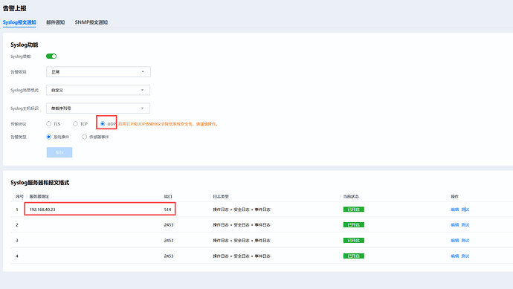513x289 pixels.
Task: Click the log type text in row 2
Action: click(x=242, y=225)
